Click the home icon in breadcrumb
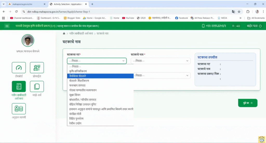 click(x=64, y=34)
